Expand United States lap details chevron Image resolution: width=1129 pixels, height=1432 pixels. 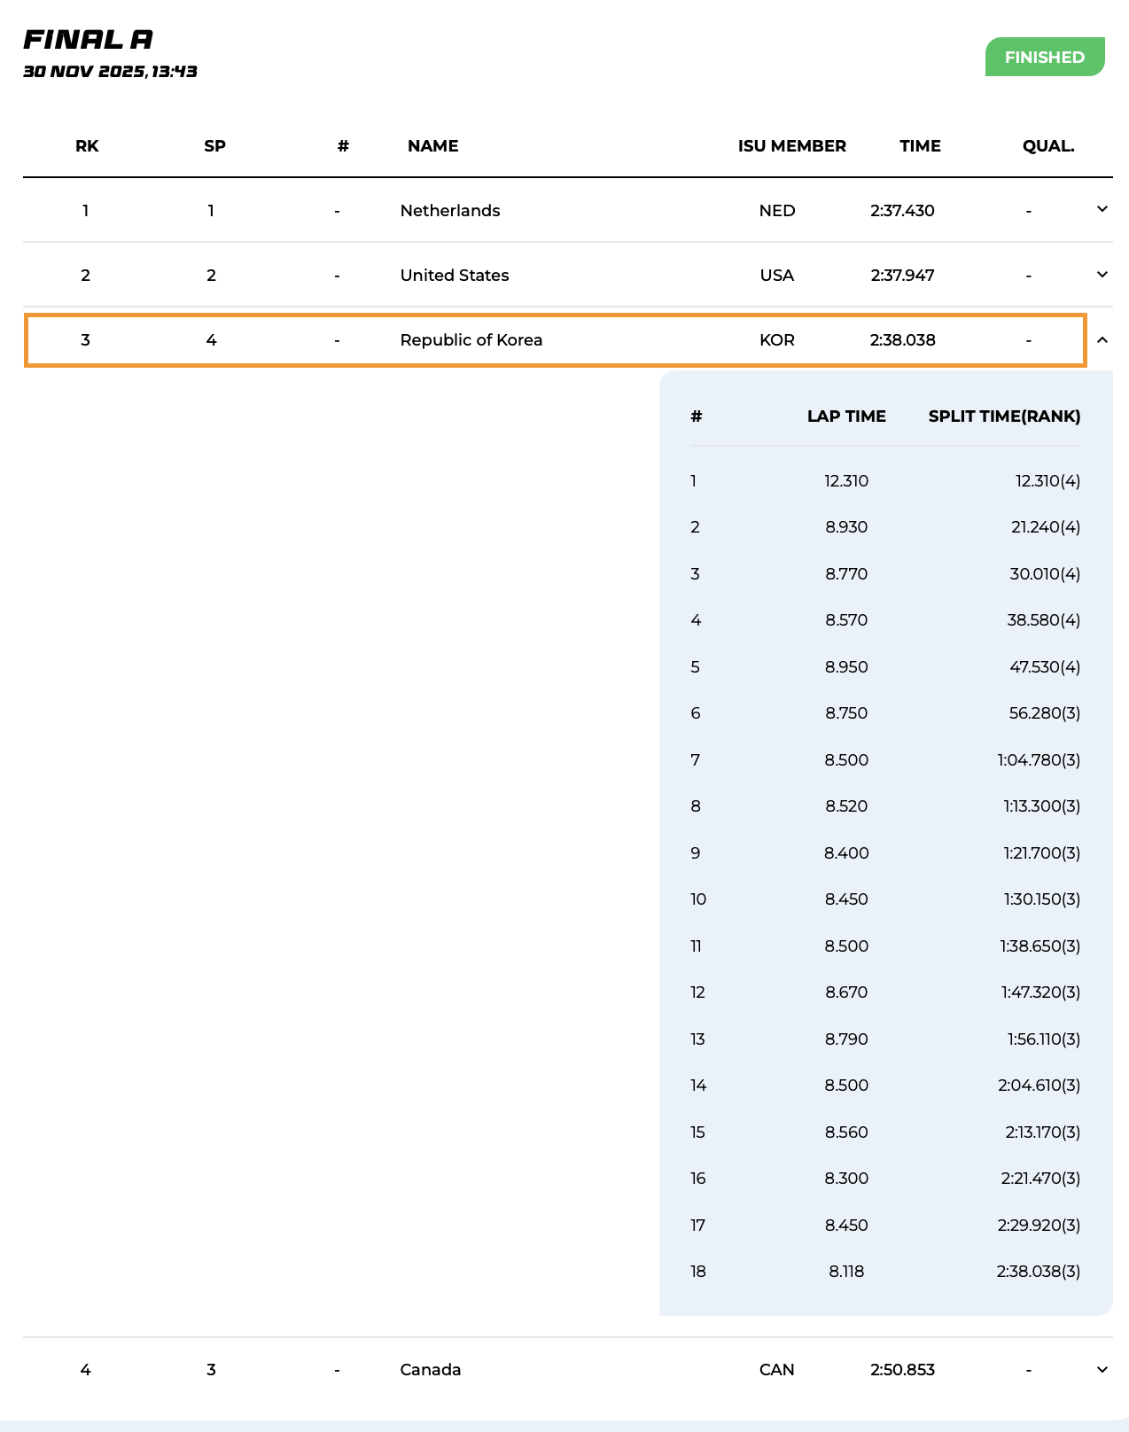click(x=1102, y=275)
